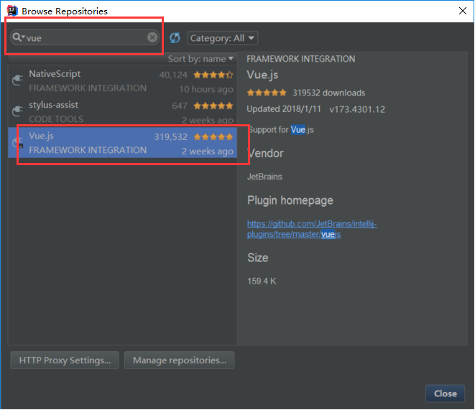Select the NativeScript plugin row
This screenshot has width=475, height=410.
pos(122,81)
